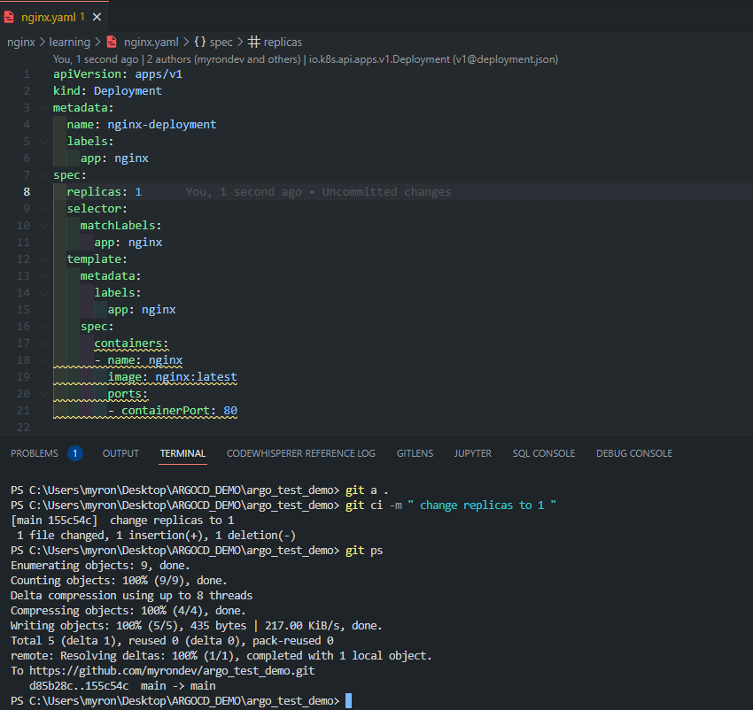Switch to the GITLENS panel
Screen dimensions: 753x710
pos(415,453)
